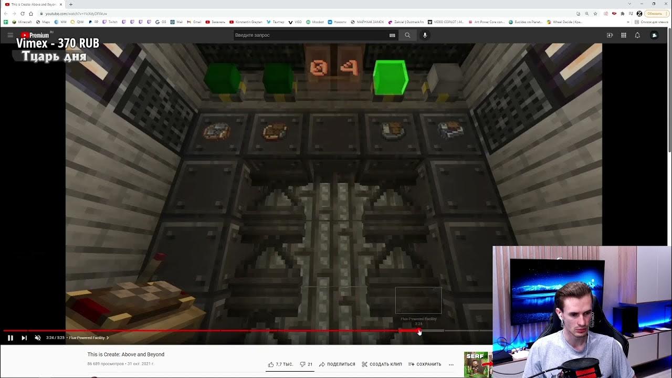Open the Moobot bookmark
The image size is (672, 378).
[x=315, y=22]
